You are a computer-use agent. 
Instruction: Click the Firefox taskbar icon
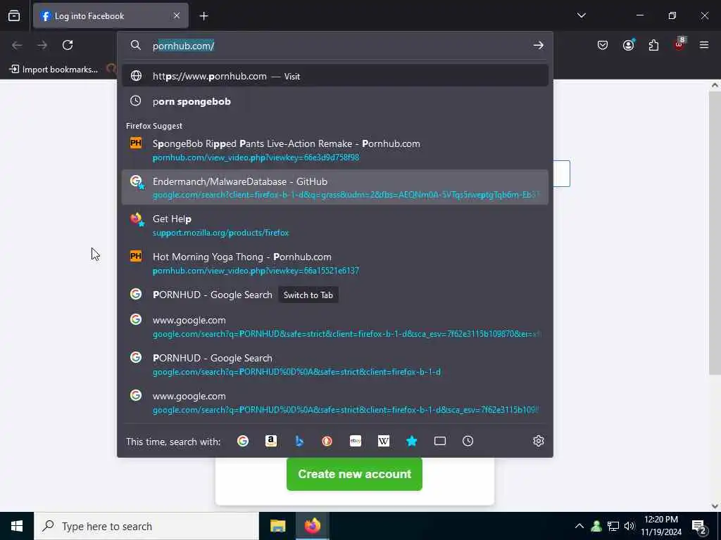click(x=312, y=526)
